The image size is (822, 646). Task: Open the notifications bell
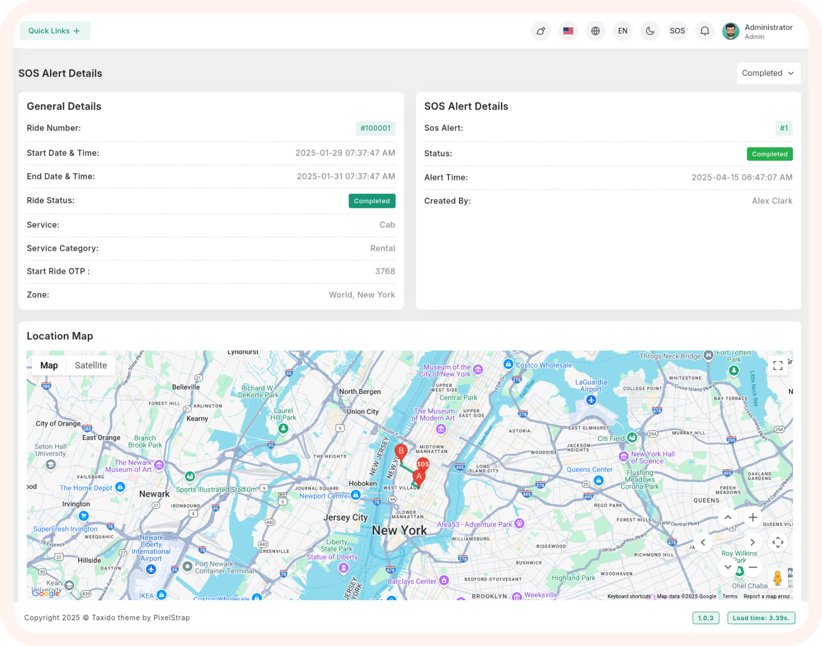click(705, 31)
